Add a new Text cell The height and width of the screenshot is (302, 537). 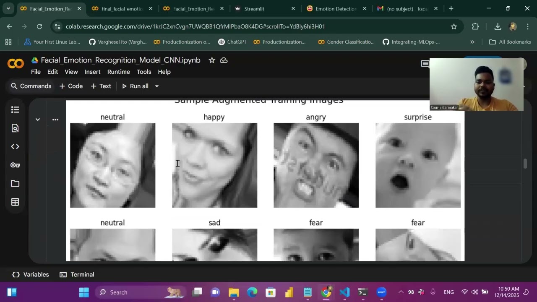[101, 86]
